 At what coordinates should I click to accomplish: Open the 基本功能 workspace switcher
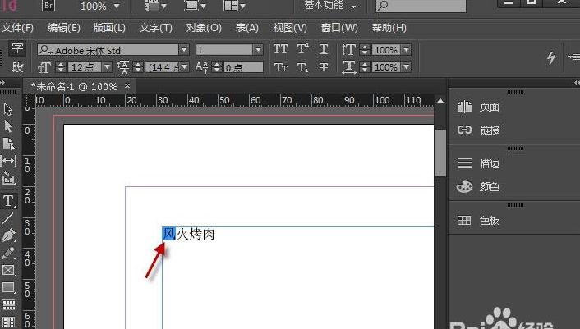click(x=330, y=6)
